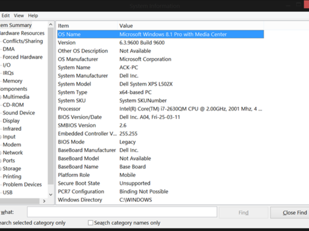
Task: Select the highlighted OS Name row
Action: coord(160,34)
